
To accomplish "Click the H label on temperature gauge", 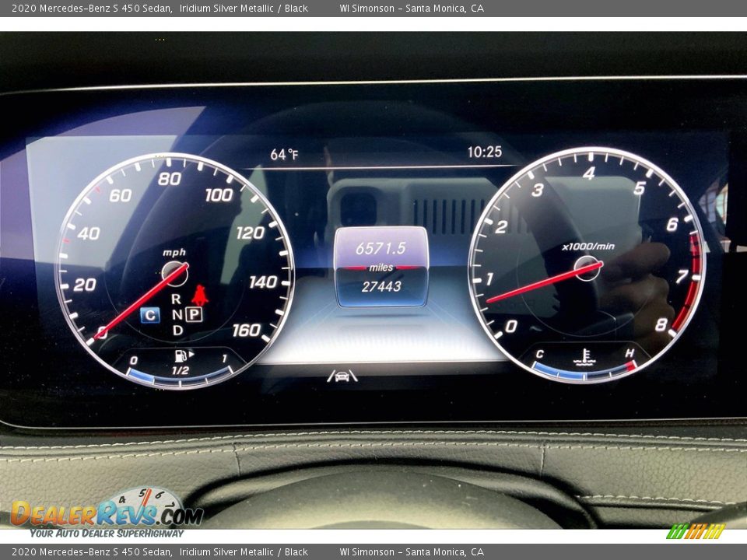I will (630, 353).
